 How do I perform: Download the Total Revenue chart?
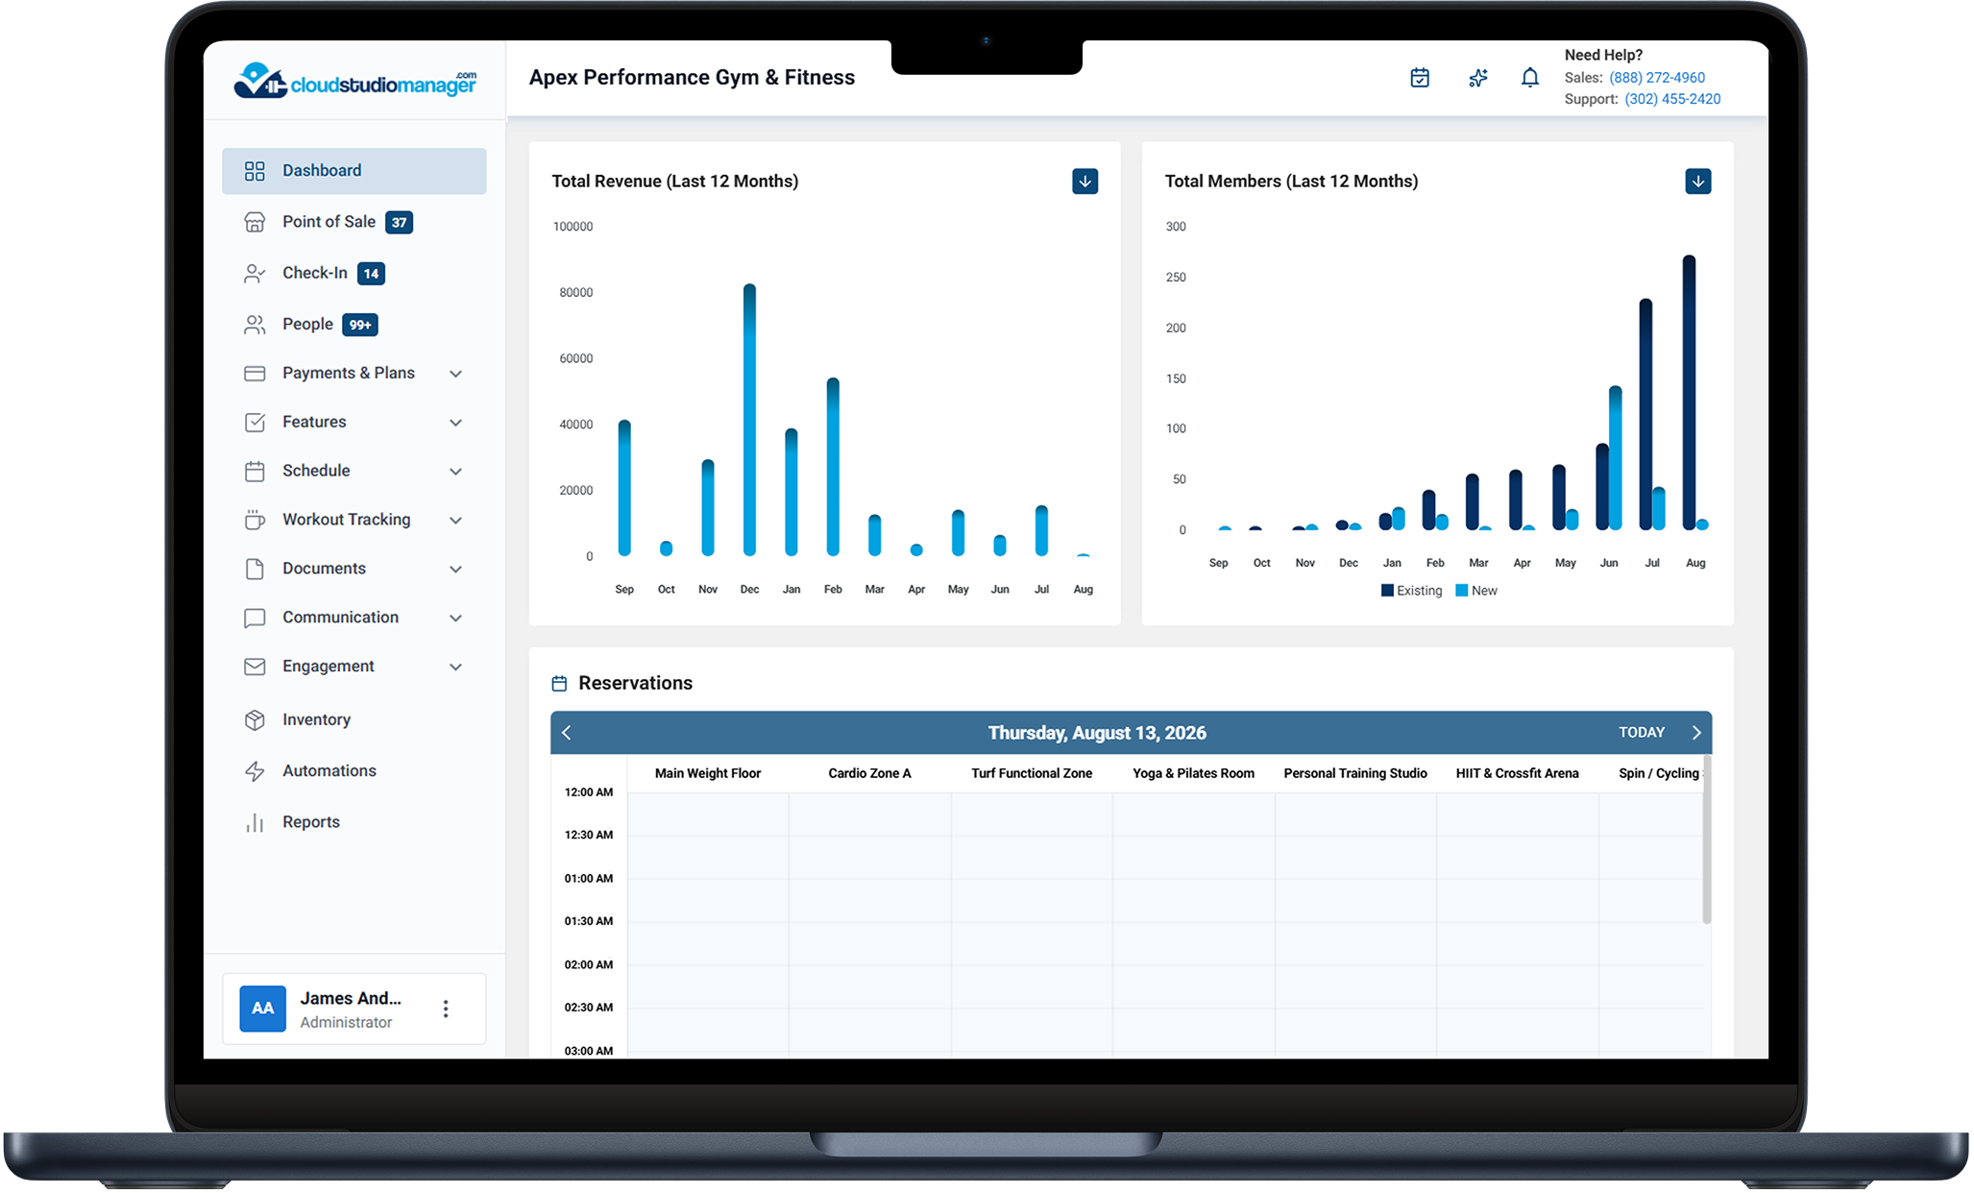1085,182
